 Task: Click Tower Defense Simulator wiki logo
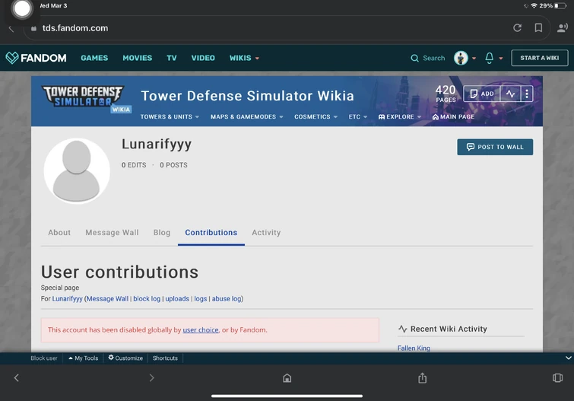[87, 99]
